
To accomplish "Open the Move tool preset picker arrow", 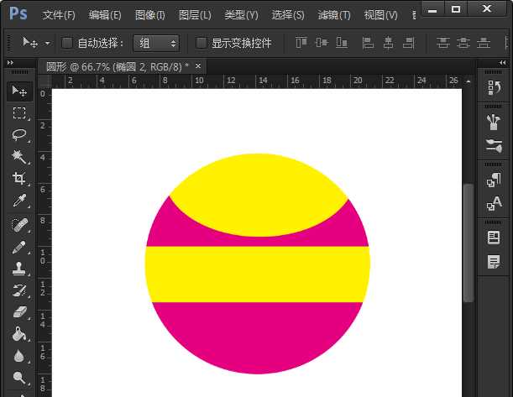I will [48, 43].
